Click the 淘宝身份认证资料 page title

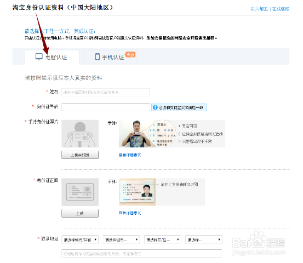coord(62,8)
